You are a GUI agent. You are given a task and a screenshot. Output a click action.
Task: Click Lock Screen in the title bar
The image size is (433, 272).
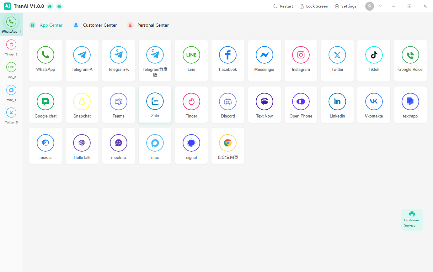[314, 6]
